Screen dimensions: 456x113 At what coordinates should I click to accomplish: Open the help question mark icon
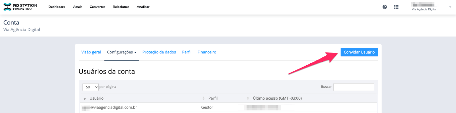pyautogui.click(x=385, y=7)
